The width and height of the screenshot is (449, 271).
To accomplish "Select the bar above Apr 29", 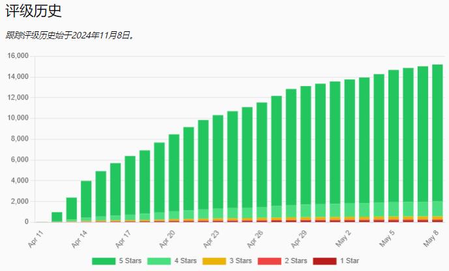I will click(x=306, y=154).
